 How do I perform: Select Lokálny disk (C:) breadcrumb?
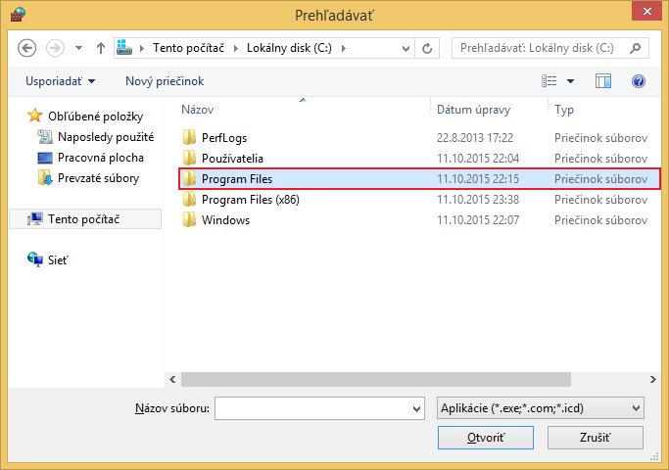[289, 48]
